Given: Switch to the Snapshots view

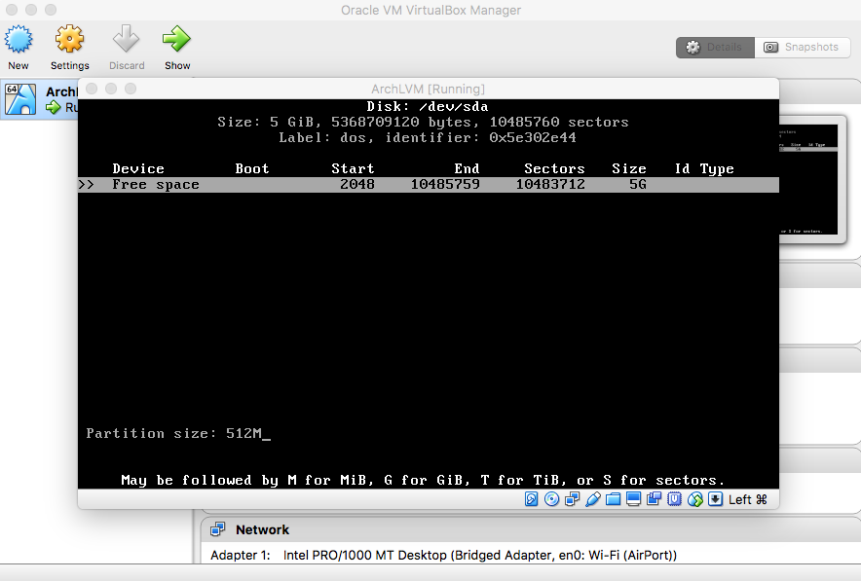Looking at the screenshot, I should coord(802,47).
